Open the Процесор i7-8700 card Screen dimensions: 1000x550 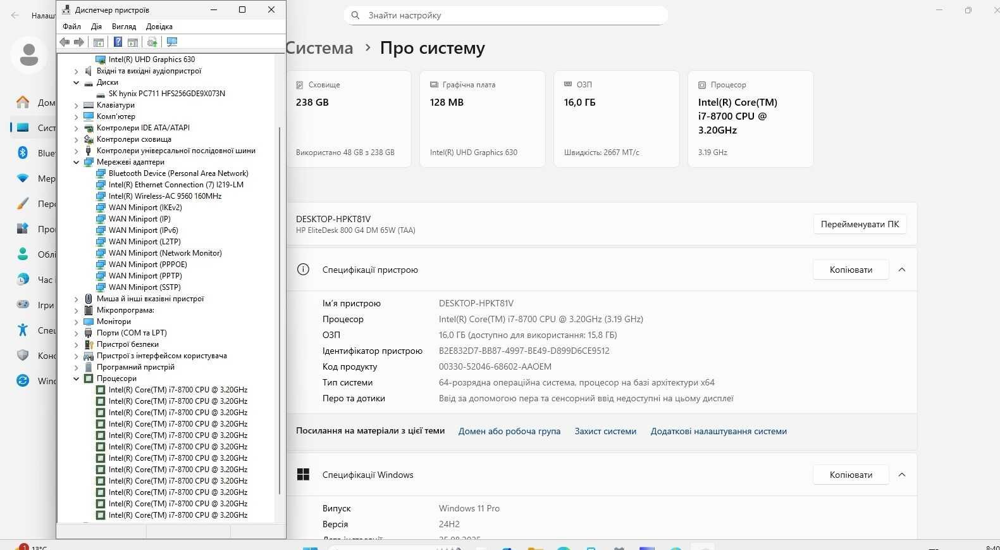750,119
